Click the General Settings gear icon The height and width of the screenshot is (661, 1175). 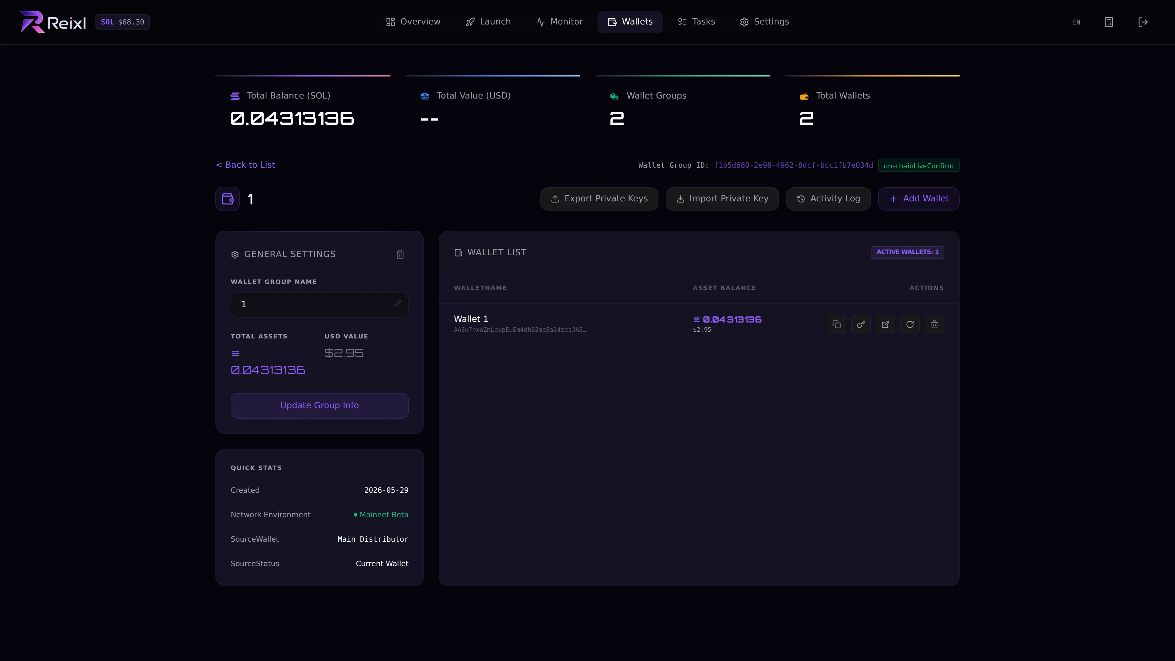235,255
